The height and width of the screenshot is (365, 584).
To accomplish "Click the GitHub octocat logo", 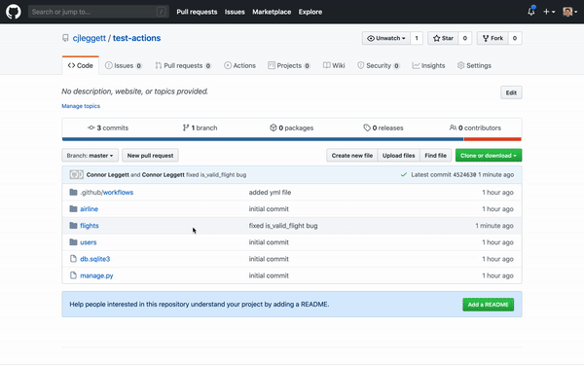I will (x=13, y=12).
